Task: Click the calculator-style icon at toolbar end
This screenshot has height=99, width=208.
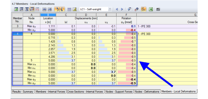Action: click(x=158, y=9)
